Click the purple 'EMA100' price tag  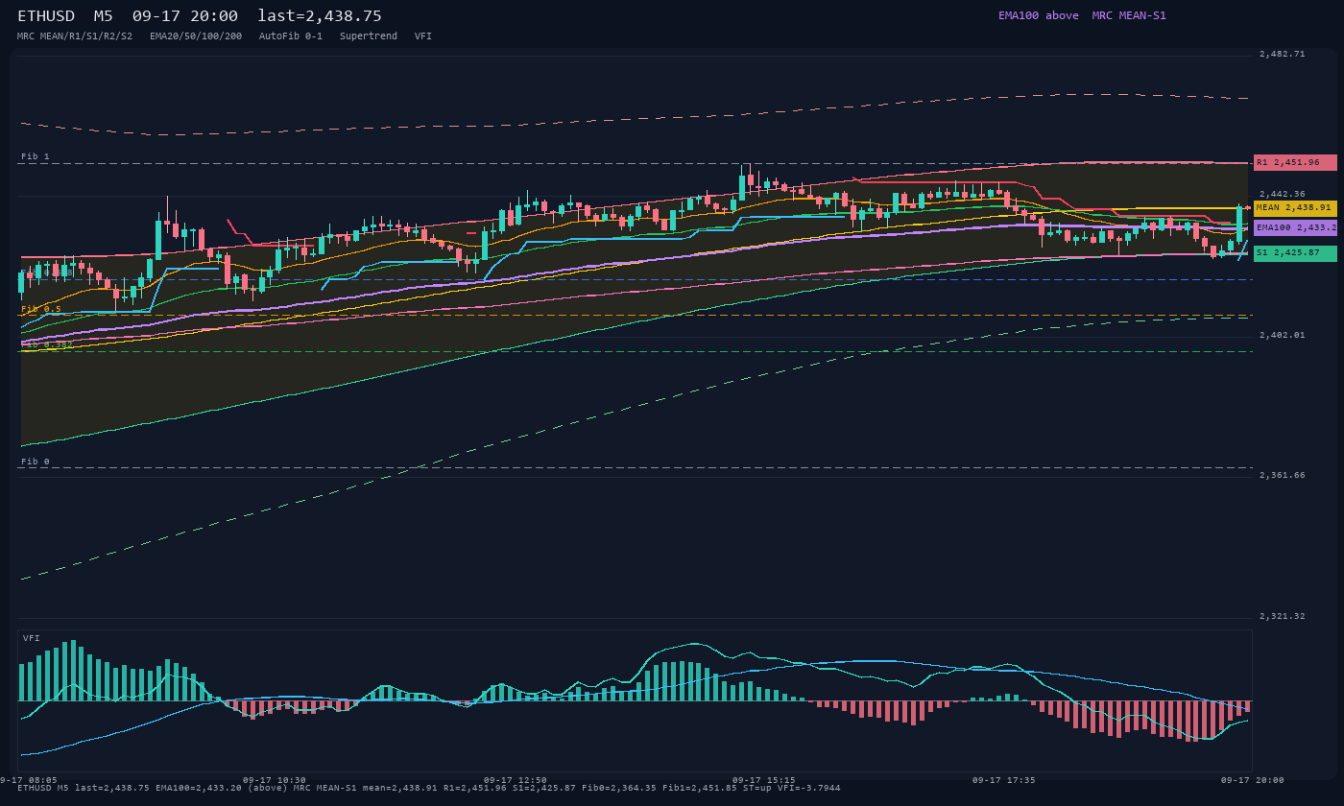click(x=1295, y=227)
